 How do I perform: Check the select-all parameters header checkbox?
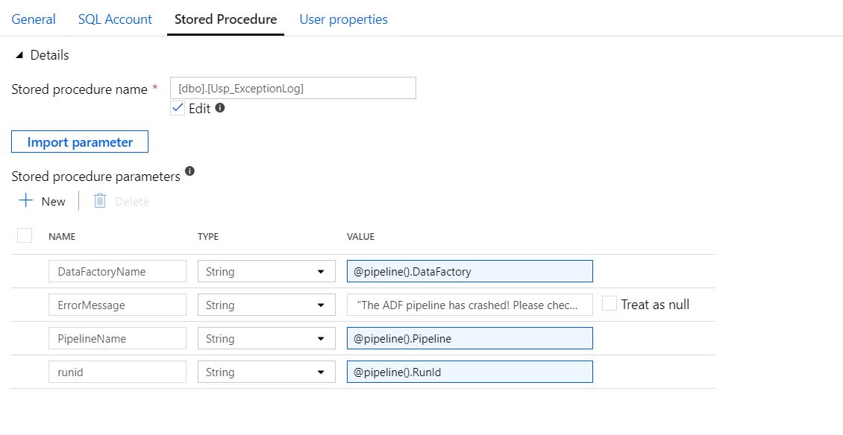25,236
